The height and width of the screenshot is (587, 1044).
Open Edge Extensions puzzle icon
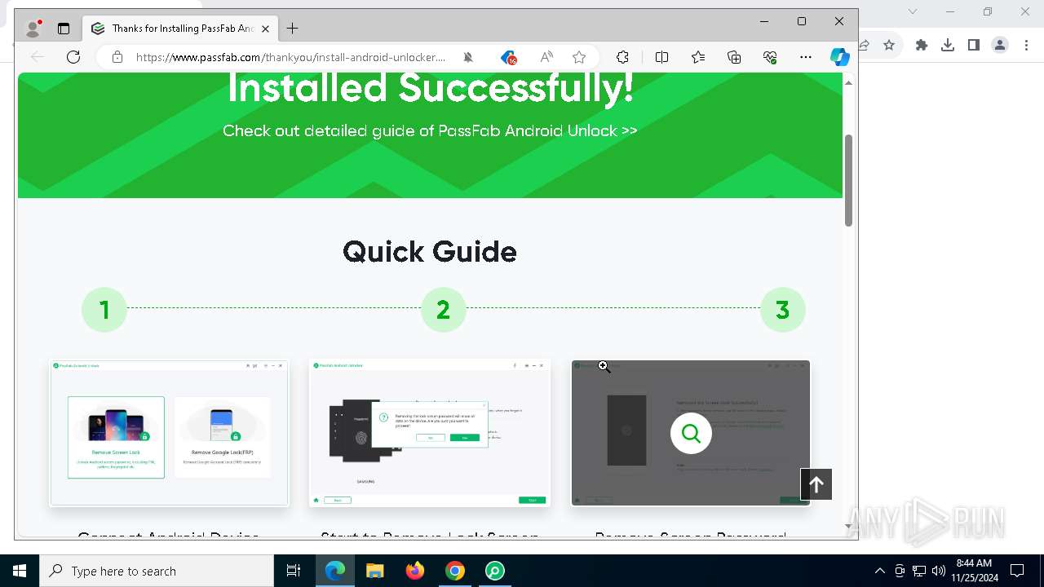coord(622,57)
